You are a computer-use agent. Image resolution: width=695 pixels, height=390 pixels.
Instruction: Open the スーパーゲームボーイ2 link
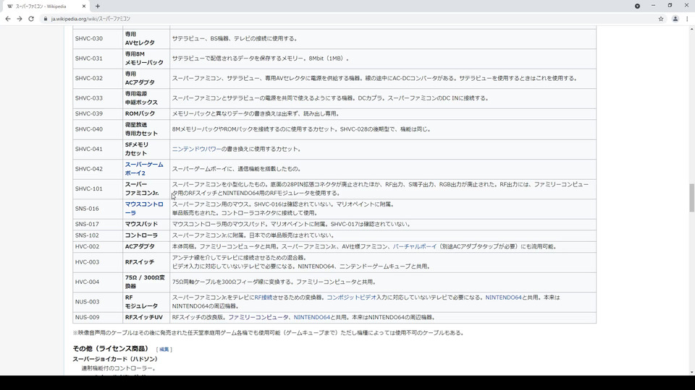(x=144, y=169)
